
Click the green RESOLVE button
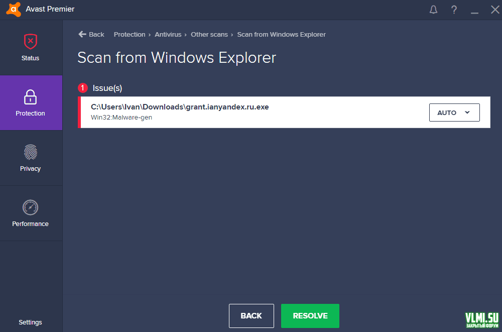pyautogui.click(x=310, y=316)
